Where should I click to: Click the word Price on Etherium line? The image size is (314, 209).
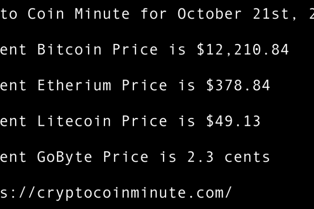click(144, 86)
